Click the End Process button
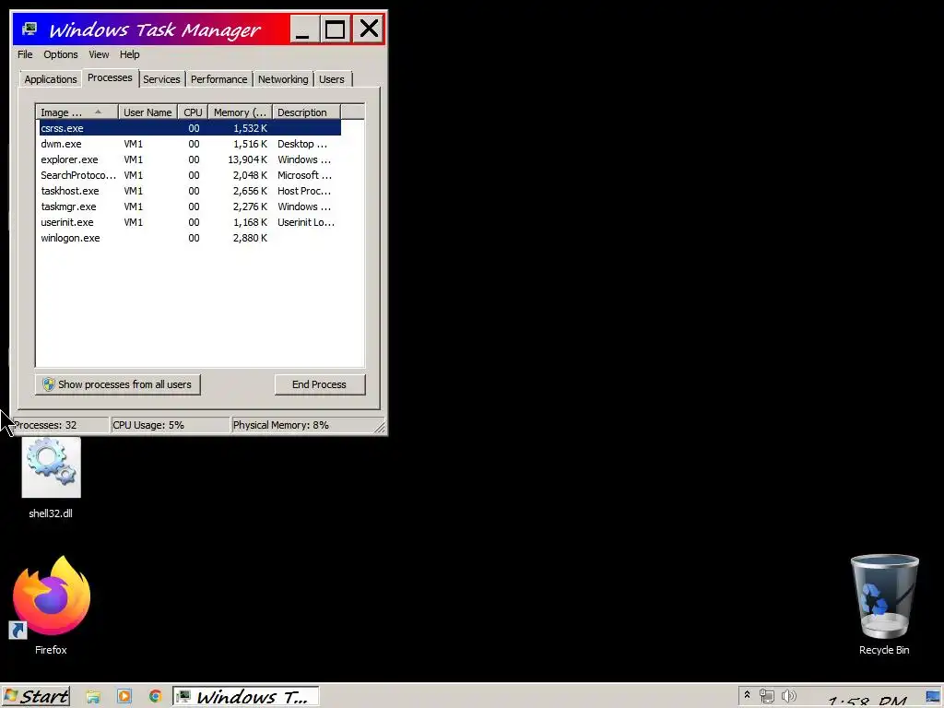The width and height of the screenshot is (944, 708). click(x=320, y=384)
